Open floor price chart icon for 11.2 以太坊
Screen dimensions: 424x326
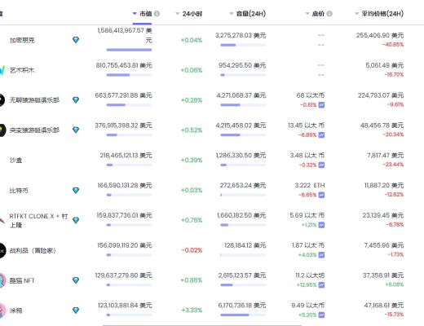(x=321, y=285)
